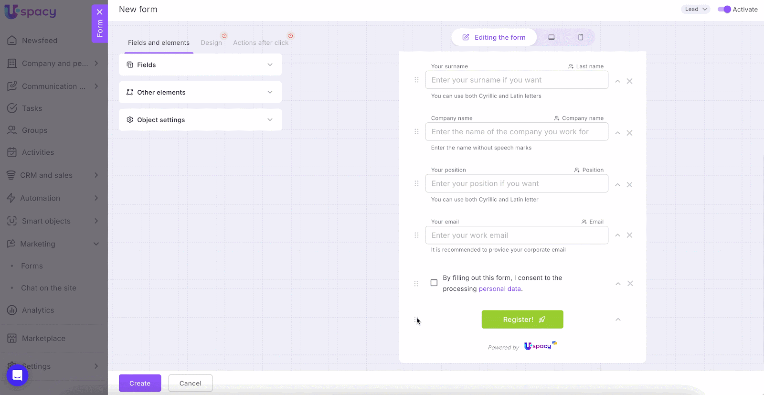
Task: Open the Newsfeed sidebar item
Action: coord(40,41)
